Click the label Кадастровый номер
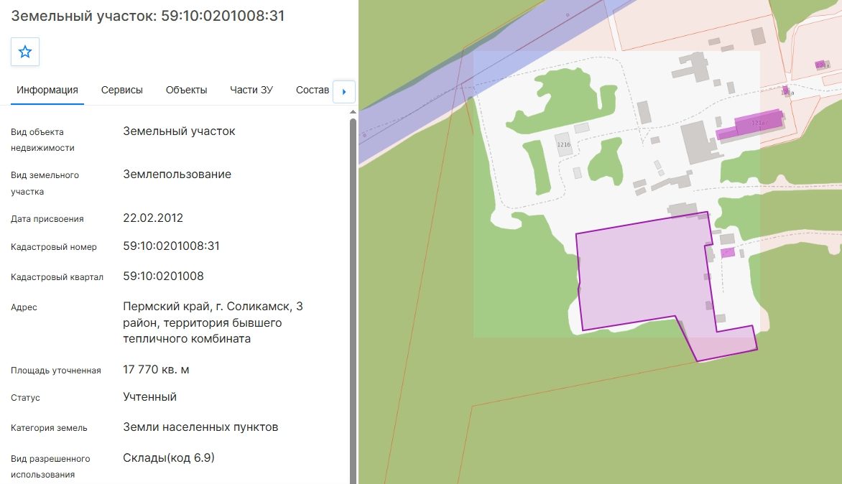 click(54, 247)
